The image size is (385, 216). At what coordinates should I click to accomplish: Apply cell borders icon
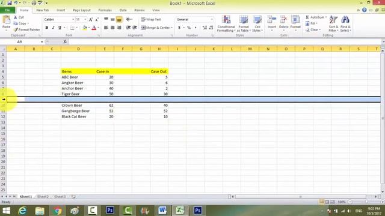click(x=72, y=28)
